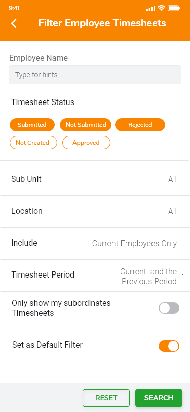Screen dimensions: 190x412
Task: Enable Only show my subordinates Timesheets switch
Action: (x=169, y=308)
